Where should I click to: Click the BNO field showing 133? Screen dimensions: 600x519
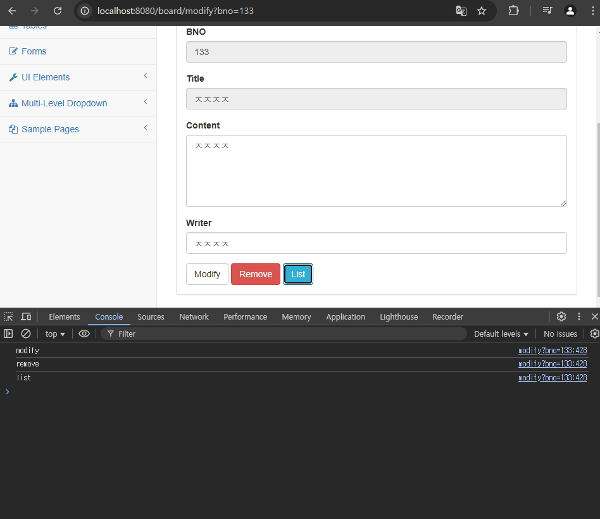(x=376, y=52)
